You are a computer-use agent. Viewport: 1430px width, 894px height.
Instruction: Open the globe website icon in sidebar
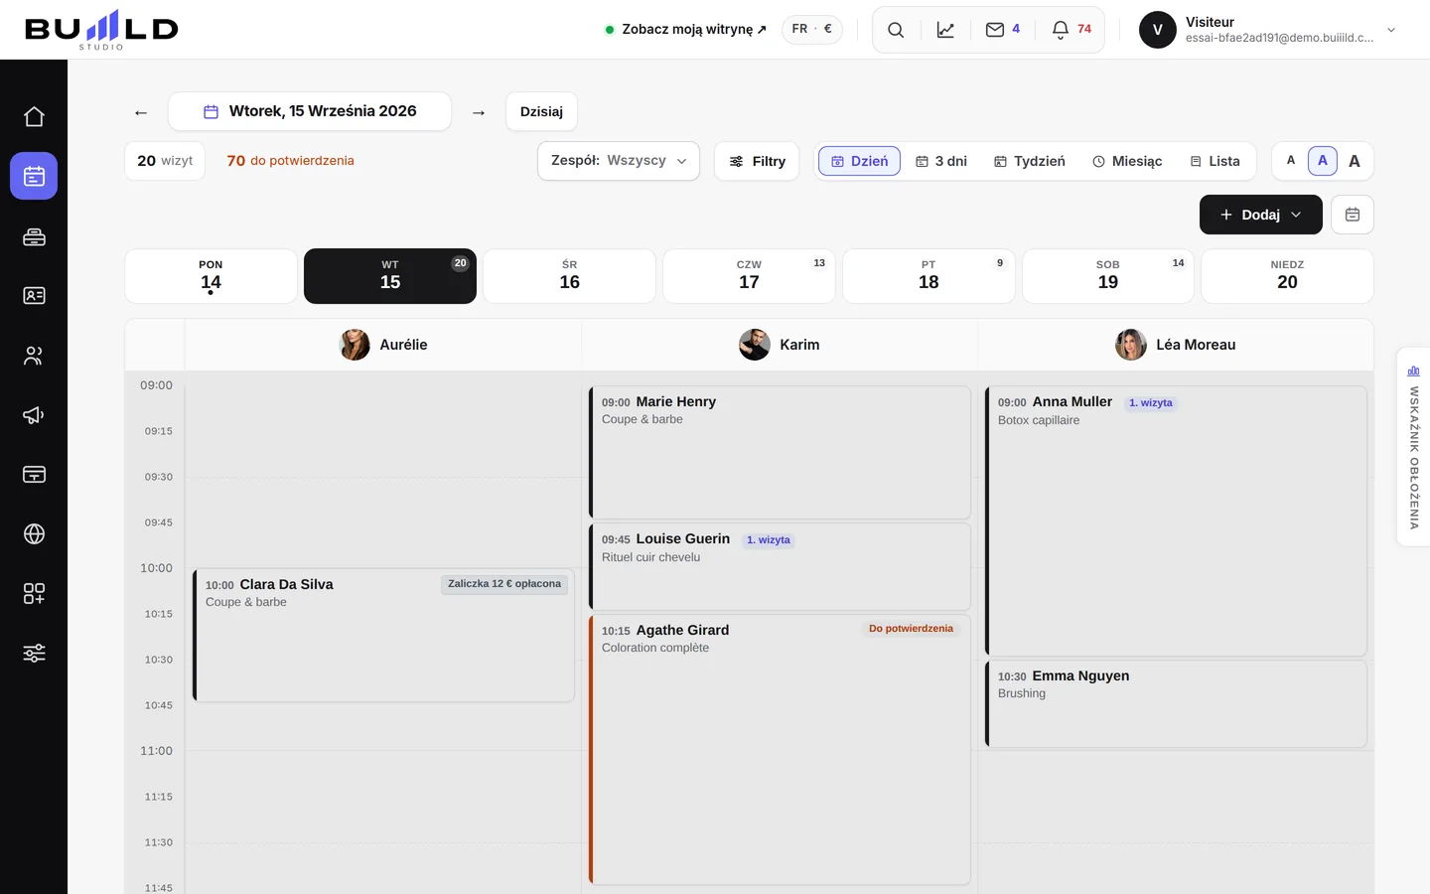(x=34, y=534)
